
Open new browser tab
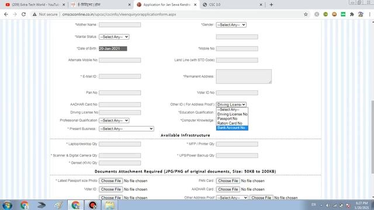271,5
